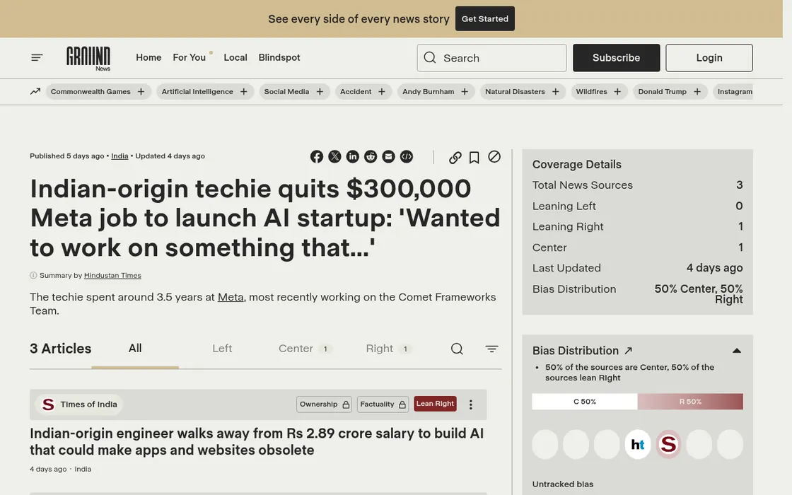Select the Center articles tab
Viewport: 792px width, 495px height.
click(x=305, y=349)
